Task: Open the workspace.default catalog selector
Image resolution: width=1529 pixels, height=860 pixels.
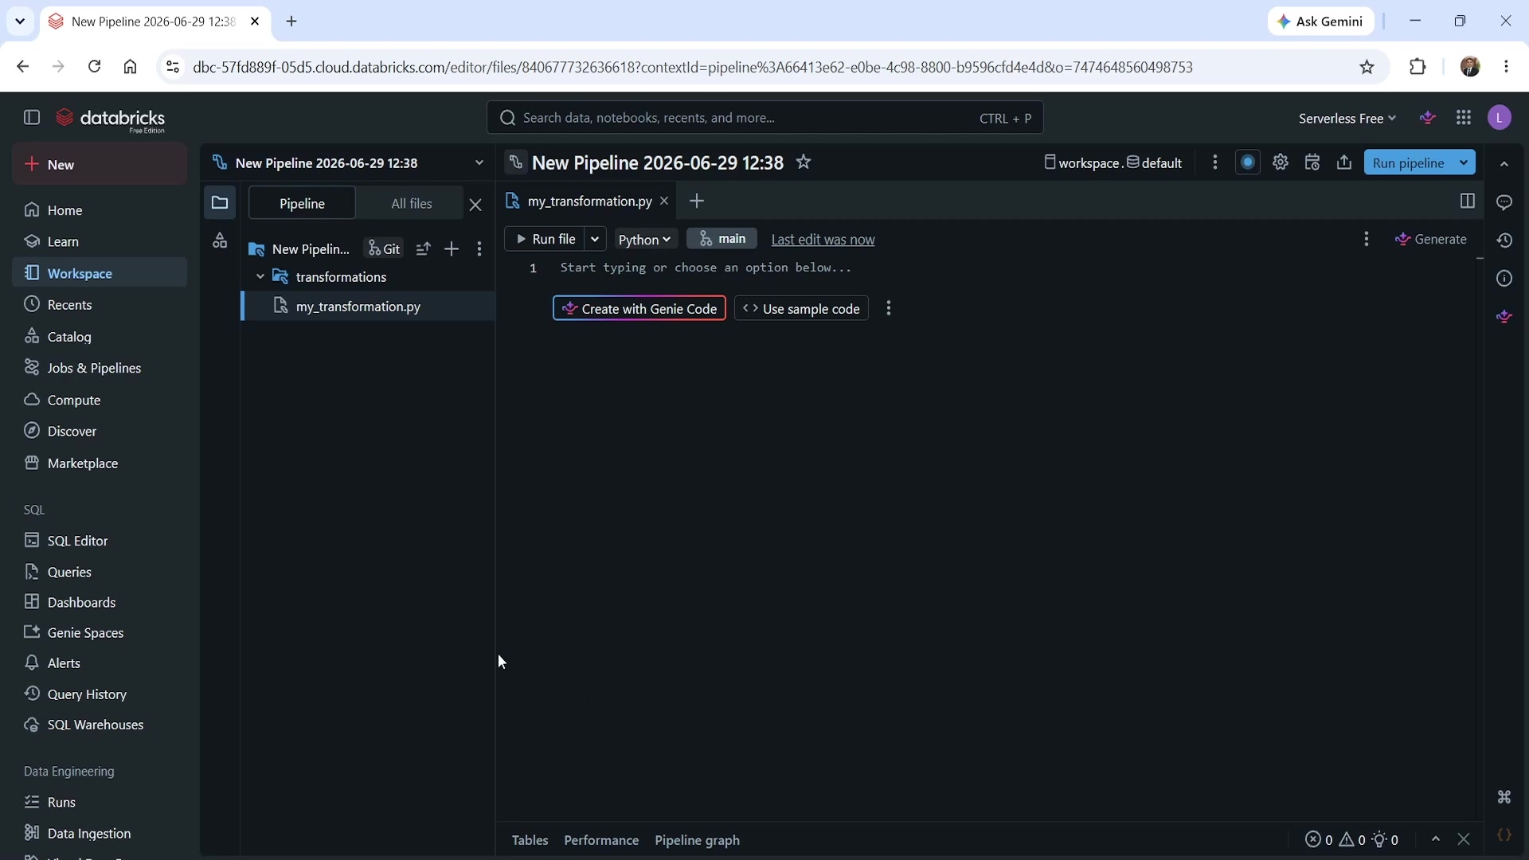Action: [1113, 163]
